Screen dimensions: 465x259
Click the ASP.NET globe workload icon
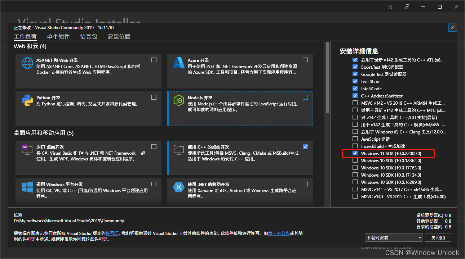[27, 63]
